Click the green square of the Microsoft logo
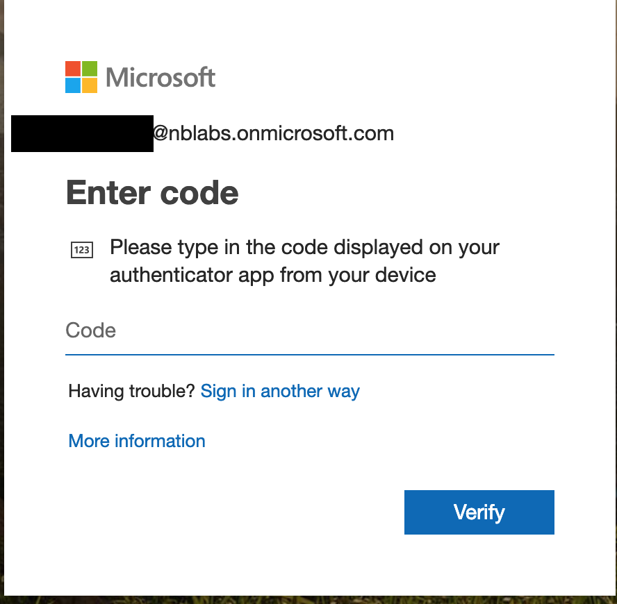The image size is (617, 604). 90,69
